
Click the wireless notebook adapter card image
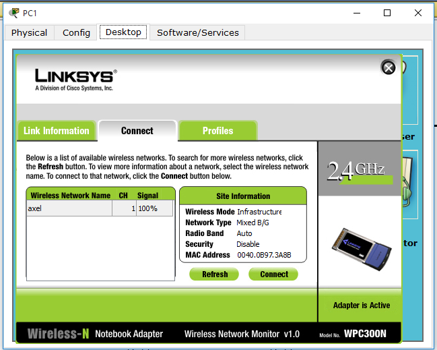coord(362,250)
